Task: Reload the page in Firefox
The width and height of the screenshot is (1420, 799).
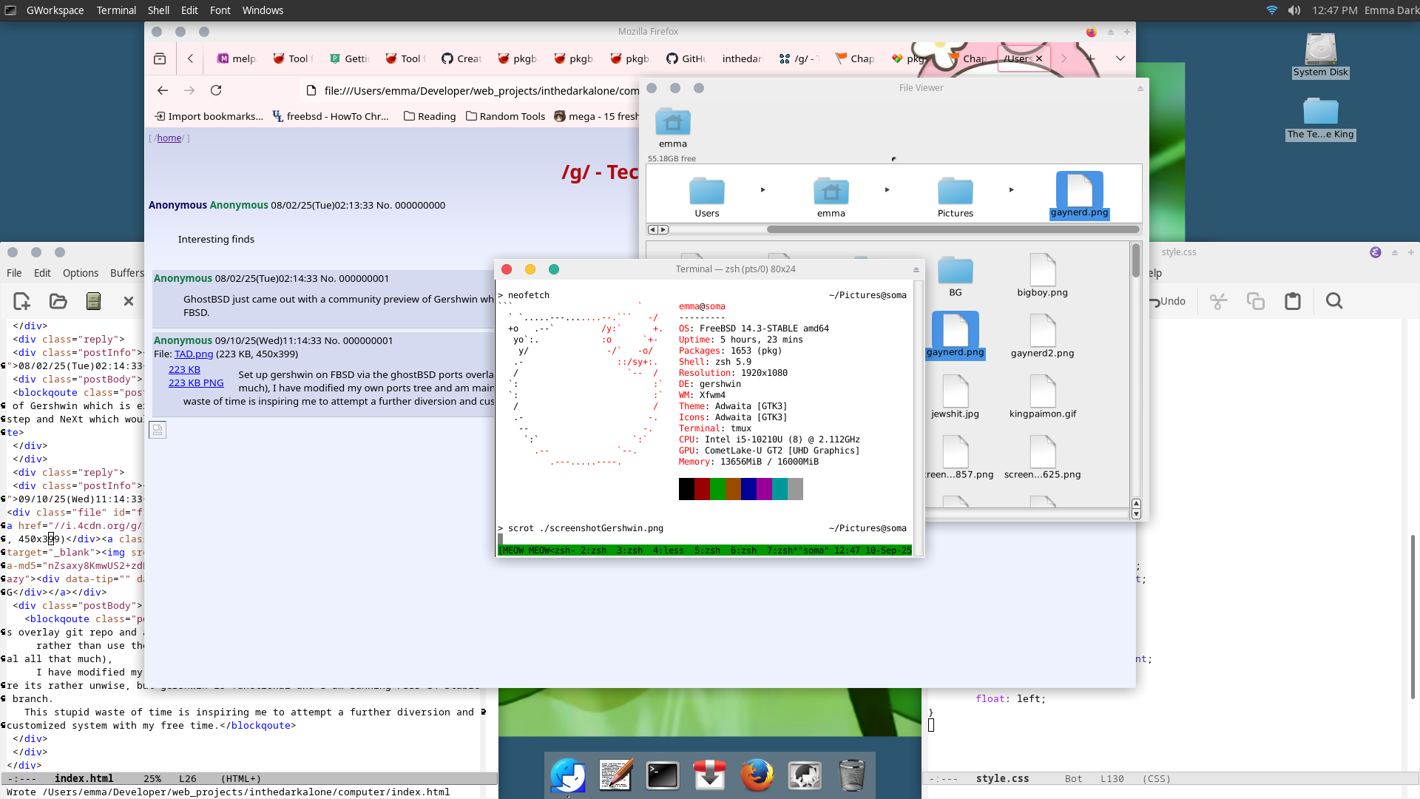Action: click(216, 90)
